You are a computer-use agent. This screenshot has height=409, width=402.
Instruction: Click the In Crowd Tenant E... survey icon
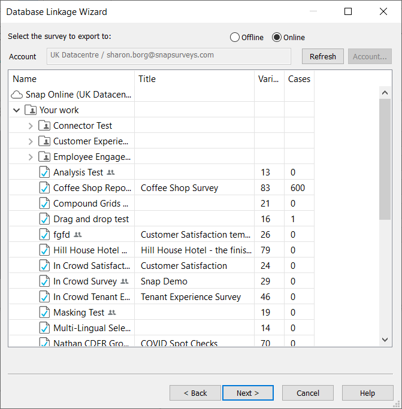click(44, 297)
